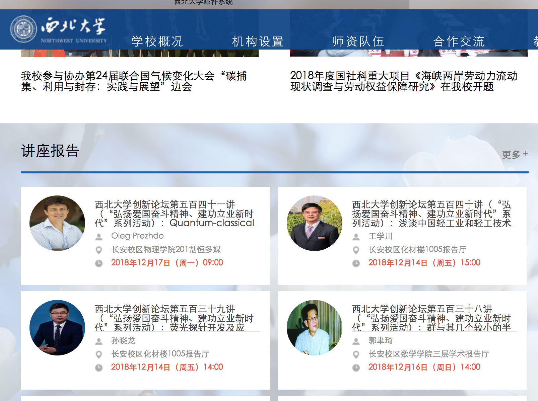This screenshot has width=538, height=401.
Task: Click location pin beside 数学学院三层学术报告厅
Action: pos(356,354)
